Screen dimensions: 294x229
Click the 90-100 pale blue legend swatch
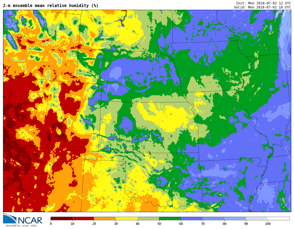[x=257, y=218]
